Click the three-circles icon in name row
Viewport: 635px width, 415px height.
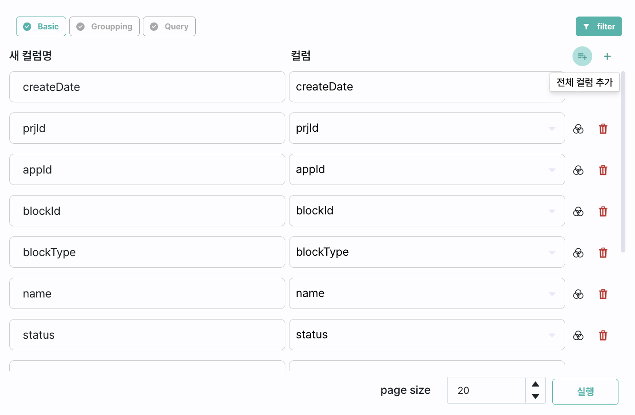(578, 294)
